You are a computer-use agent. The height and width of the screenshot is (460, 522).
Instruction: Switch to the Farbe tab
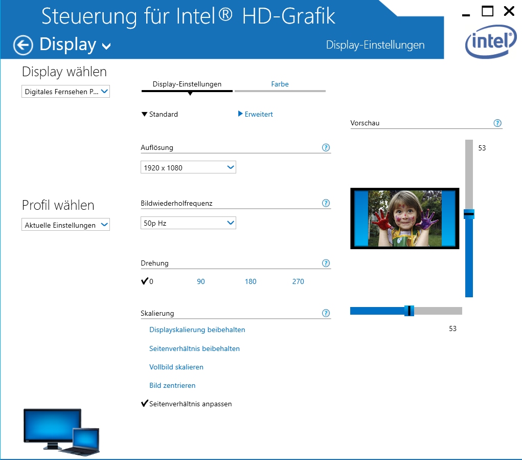coord(280,84)
